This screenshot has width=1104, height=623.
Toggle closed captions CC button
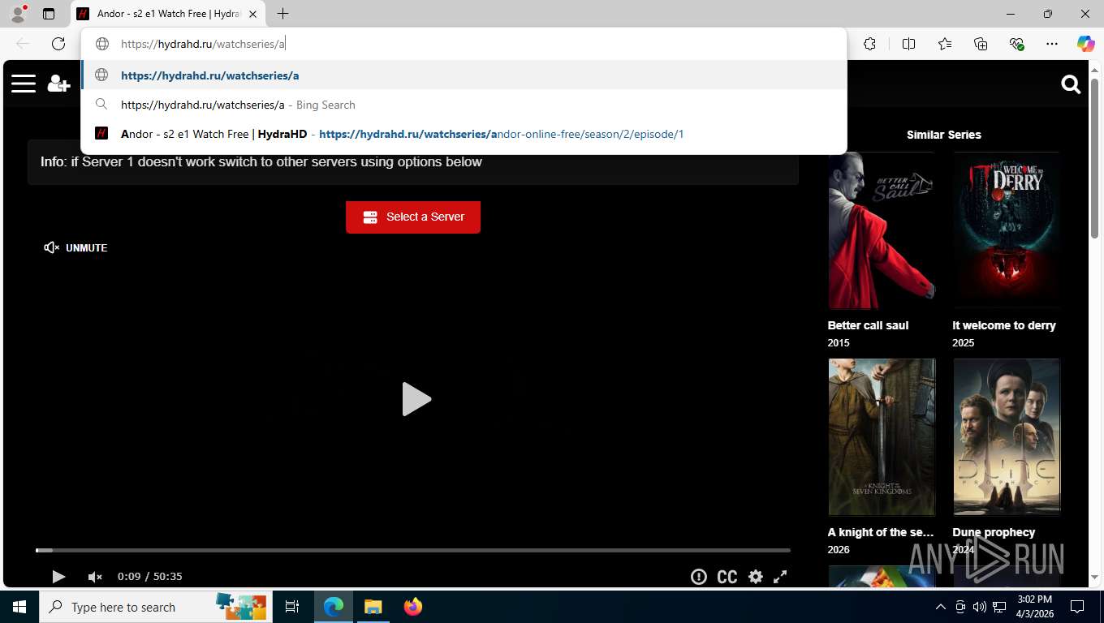point(727,577)
